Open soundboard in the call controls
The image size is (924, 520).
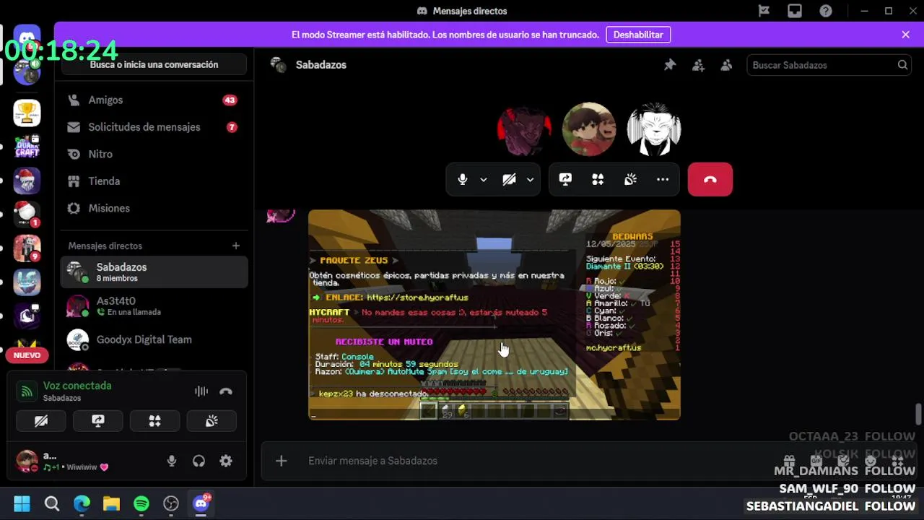pyautogui.click(x=630, y=180)
